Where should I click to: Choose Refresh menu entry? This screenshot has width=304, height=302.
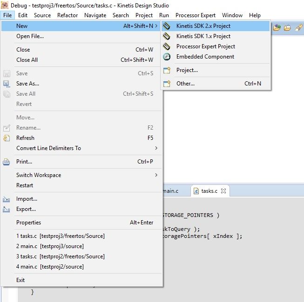pos(81,138)
